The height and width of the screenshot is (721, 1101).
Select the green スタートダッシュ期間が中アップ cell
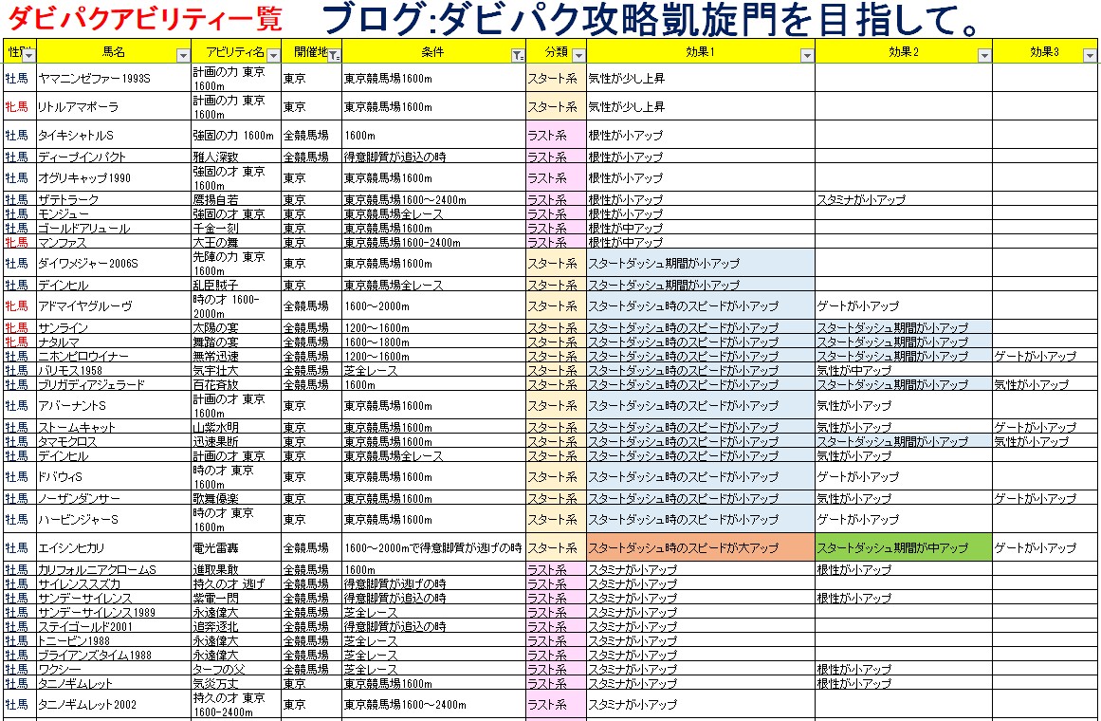(904, 547)
